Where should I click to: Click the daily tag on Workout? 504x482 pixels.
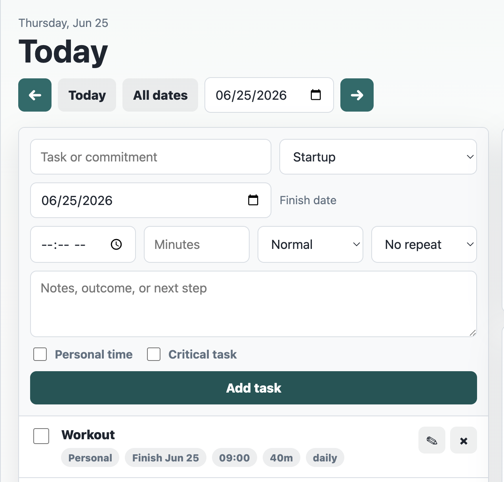(325, 458)
